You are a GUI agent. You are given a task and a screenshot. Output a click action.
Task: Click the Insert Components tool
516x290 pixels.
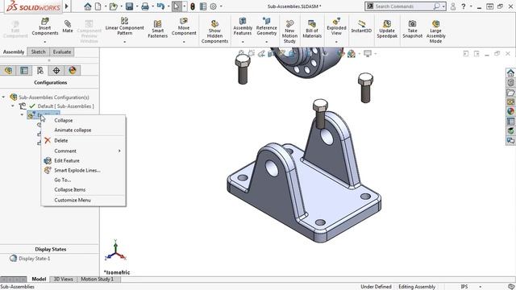click(x=45, y=27)
